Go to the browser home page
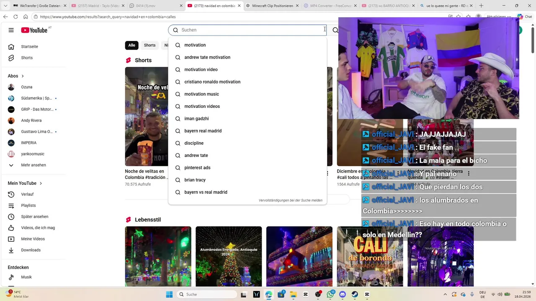This screenshot has width=536, height=301. coord(26,17)
